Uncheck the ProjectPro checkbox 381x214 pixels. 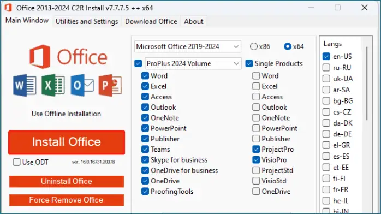[256, 150]
